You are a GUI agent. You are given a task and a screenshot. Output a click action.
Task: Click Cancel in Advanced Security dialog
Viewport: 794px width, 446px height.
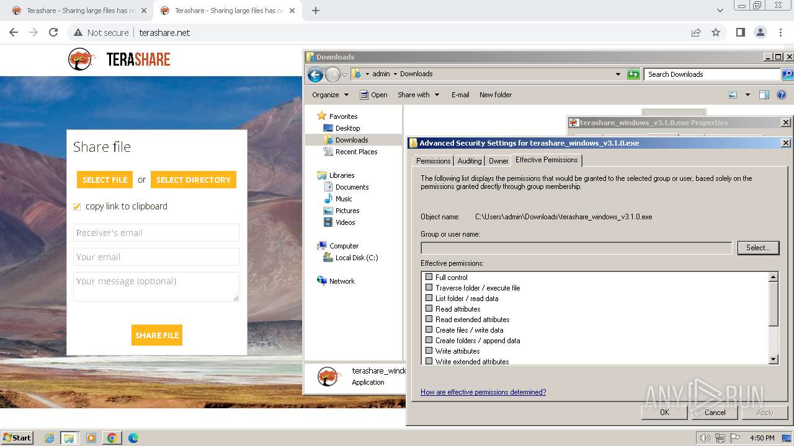click(715, 413)
